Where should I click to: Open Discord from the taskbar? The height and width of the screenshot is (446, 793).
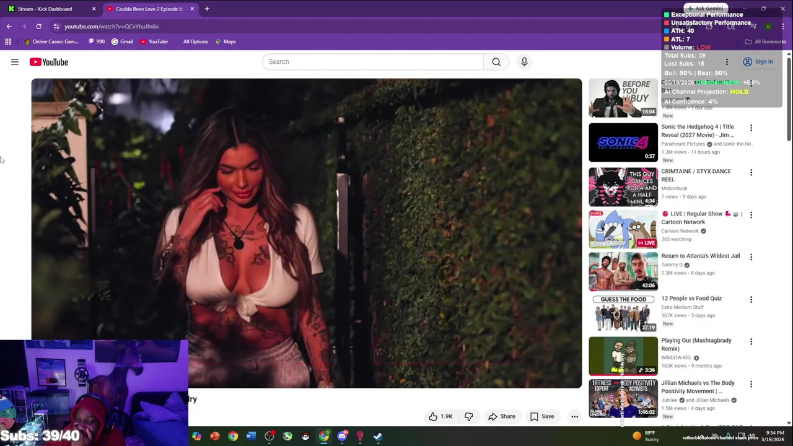click(x=342, y=436)
